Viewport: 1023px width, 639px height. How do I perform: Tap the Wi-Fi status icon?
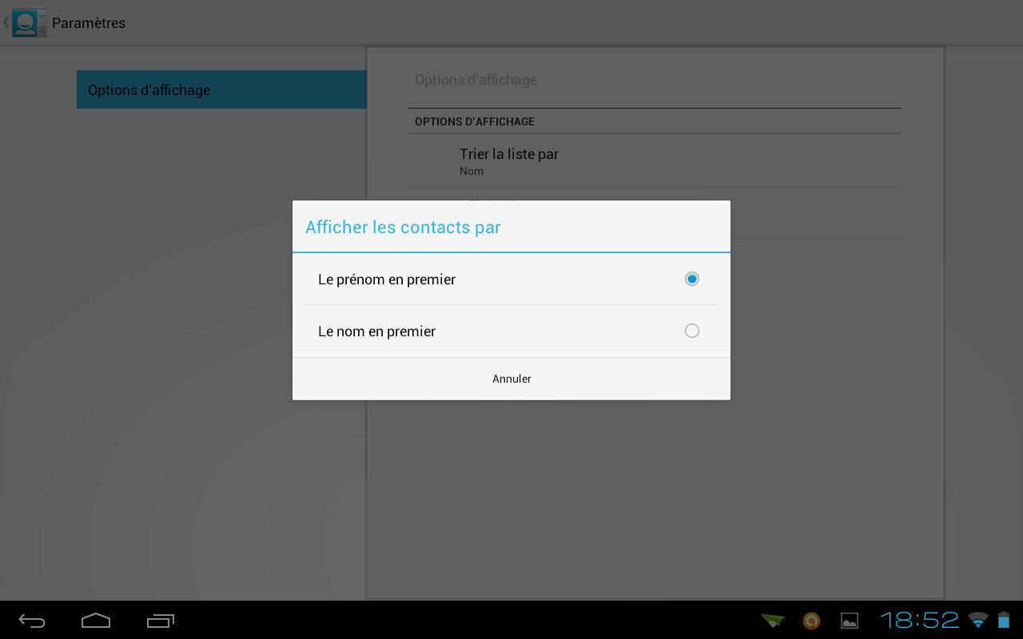click(977, 620)
